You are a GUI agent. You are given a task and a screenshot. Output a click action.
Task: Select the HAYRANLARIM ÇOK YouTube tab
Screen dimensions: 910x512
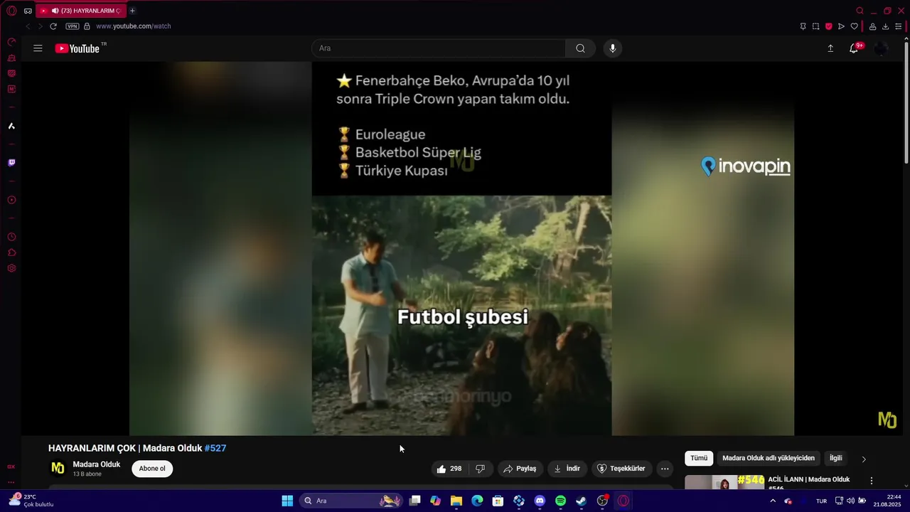coord(80,11)
